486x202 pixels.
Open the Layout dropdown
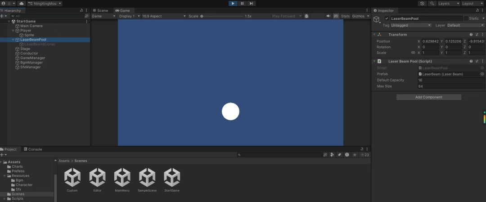click(472, 4)
